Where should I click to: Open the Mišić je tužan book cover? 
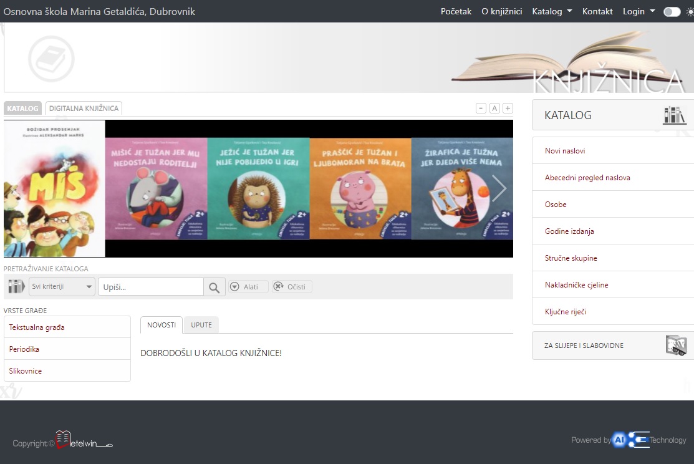(157, 188)
